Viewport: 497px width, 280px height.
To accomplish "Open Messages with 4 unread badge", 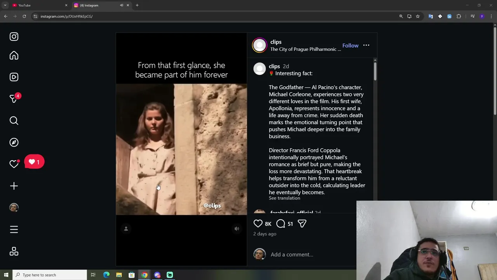I will [x=14, y=99].
